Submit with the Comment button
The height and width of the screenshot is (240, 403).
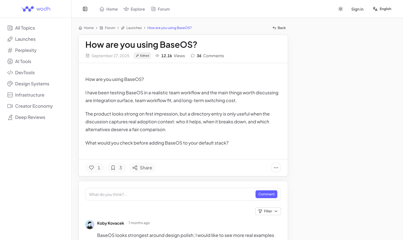266,194
